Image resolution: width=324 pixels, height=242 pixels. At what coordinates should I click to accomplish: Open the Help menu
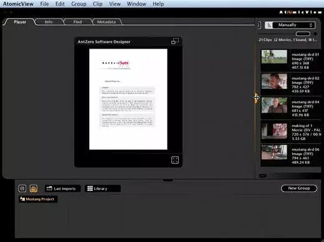pyautogui.click(x=158, y=4)
